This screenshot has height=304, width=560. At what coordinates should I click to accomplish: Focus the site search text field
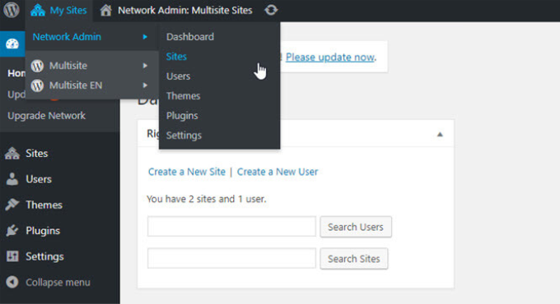click(231, 258)
